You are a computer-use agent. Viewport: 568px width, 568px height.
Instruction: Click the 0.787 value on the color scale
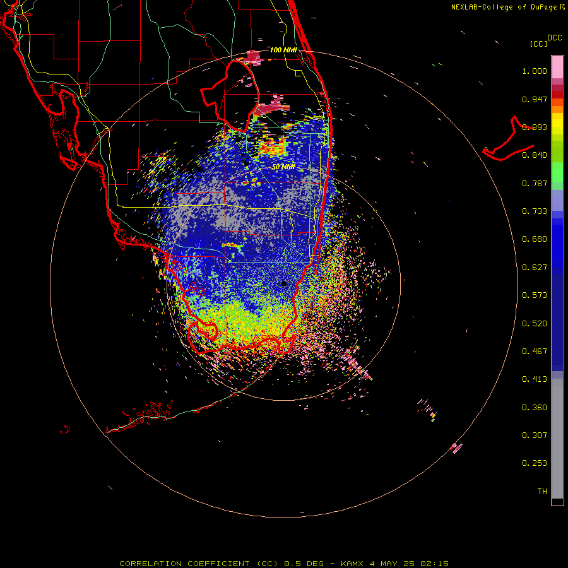coord(535,183)
